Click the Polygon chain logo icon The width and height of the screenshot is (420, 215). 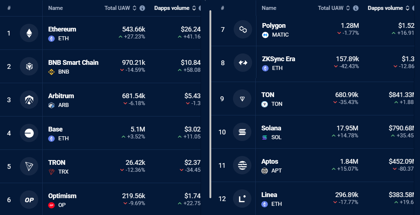(x=243, y=30)
